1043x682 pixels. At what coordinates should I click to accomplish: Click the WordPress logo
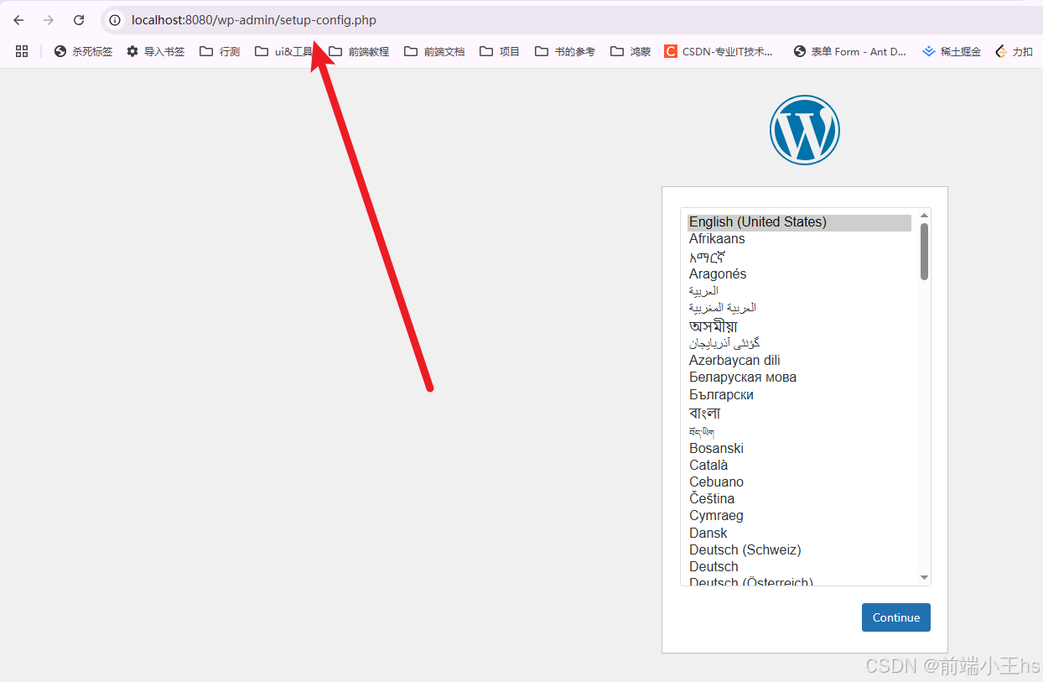[x=804, y=129]
